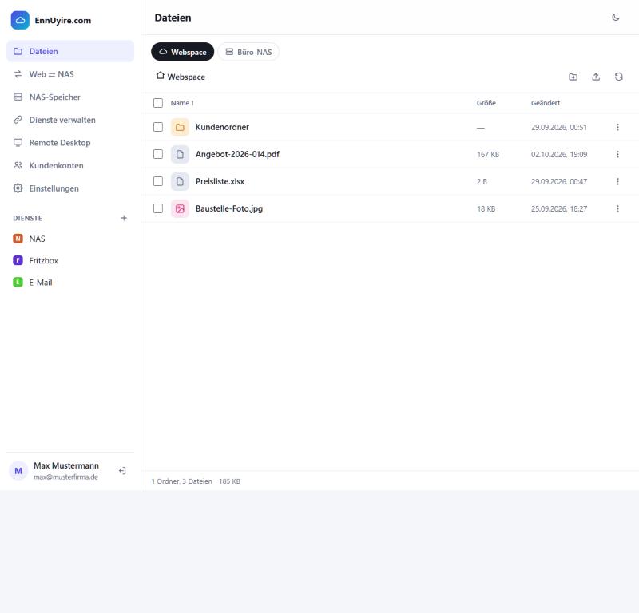Click the Geändert column header

click(x=546, y=103)
